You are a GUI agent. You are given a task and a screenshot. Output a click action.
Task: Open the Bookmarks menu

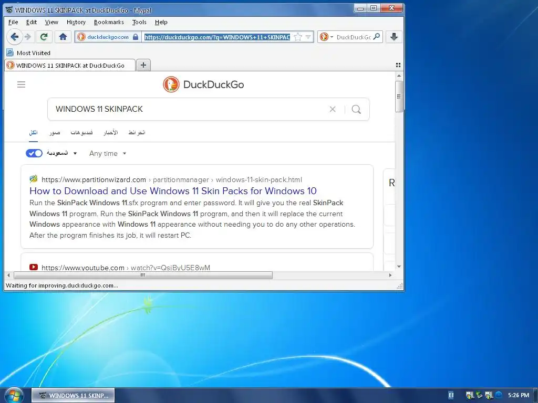click(x=109, y=22)
